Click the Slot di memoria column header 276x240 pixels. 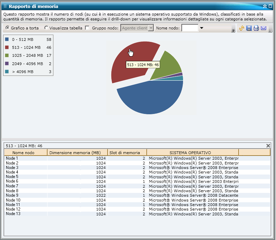(124, 152)
